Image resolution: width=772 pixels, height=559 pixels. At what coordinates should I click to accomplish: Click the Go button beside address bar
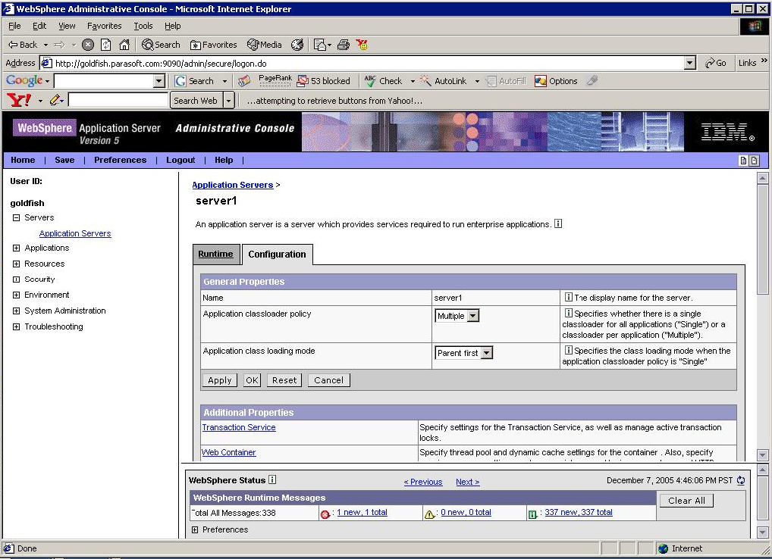[x=716, y=63]
